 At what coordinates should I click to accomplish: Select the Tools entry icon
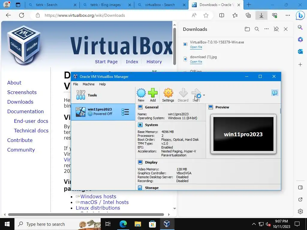81,95
